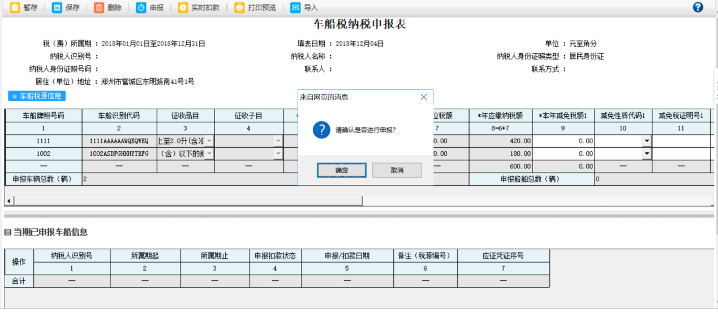
Task: Click the 车船识别代码 column header
Action: click(x=119, y=116)
